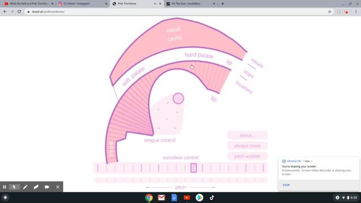Select the Screencastify mouse pointer tool

tap(14, 187)
